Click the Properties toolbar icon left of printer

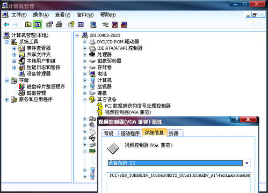(x=49, y=25)
